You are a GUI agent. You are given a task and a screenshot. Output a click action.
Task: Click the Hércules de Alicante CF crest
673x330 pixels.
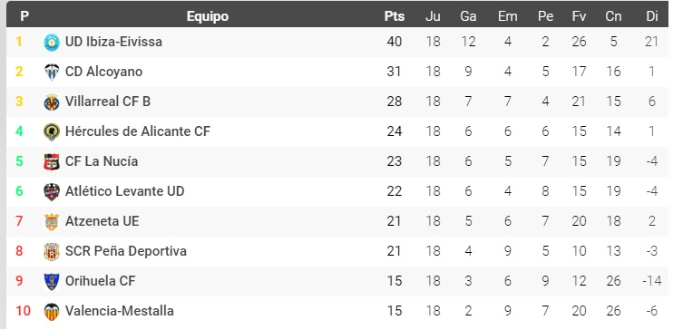click(x=52, y=131)
